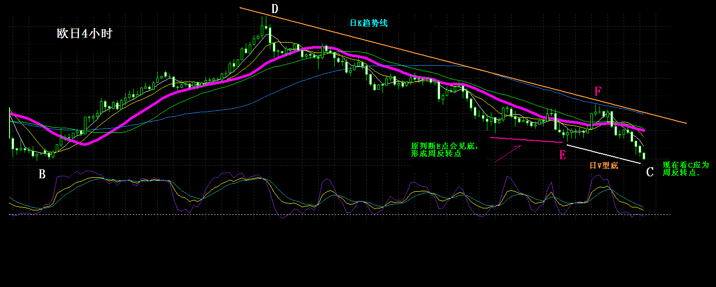Select the chart title 欧日4小时

pyautogui.click(x=84, y=34)
